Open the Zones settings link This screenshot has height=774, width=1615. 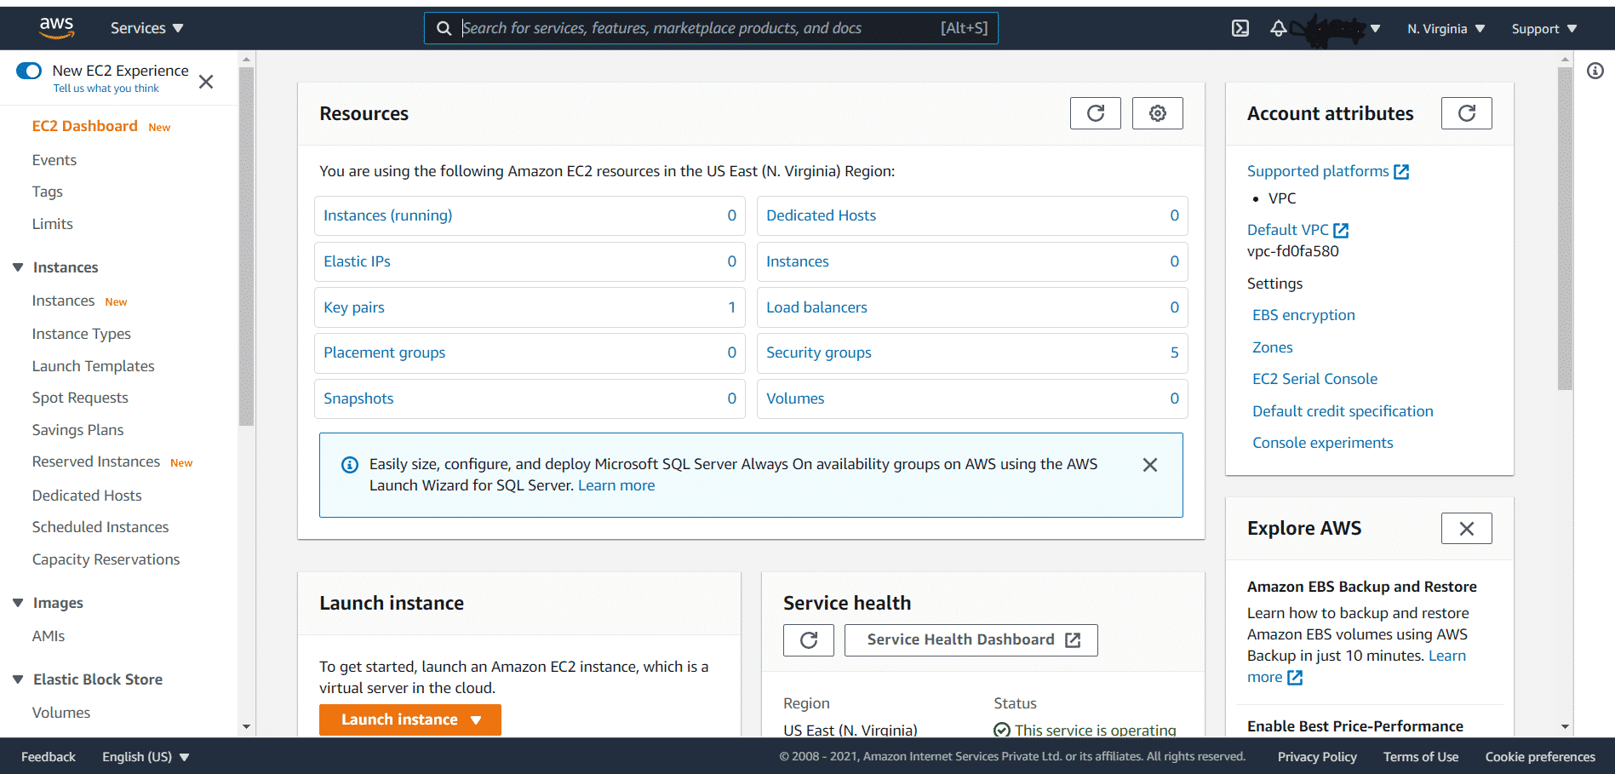pyautogui.click(x=1273, y=347)
